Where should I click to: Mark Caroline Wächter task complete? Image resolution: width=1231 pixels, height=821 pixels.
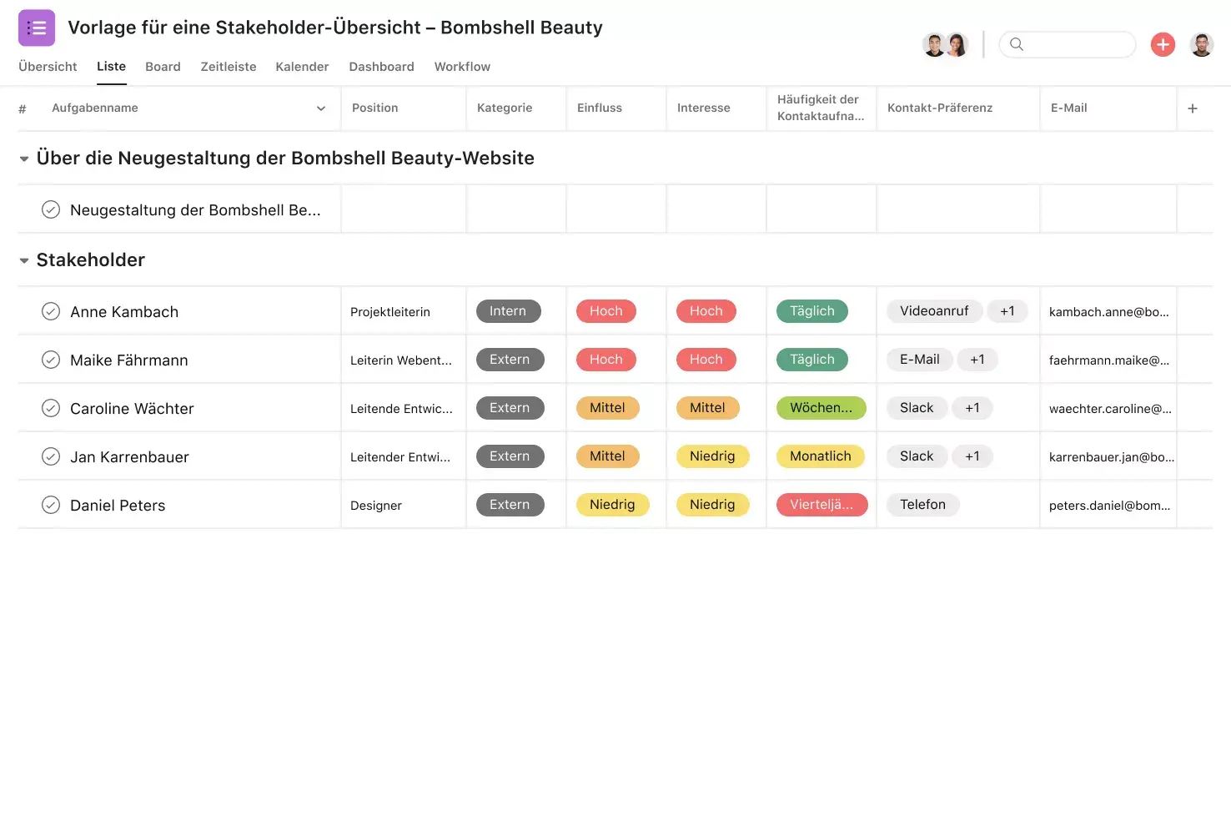(x=51, y=408)
